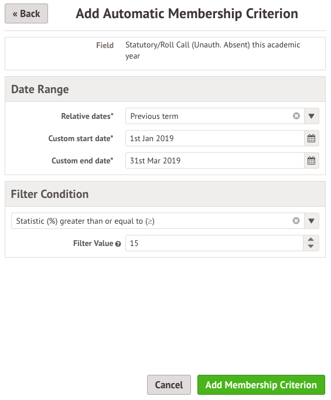Focus the Custom start date field
Viewport: 331px width, 400px height.
tap(214, 138)
